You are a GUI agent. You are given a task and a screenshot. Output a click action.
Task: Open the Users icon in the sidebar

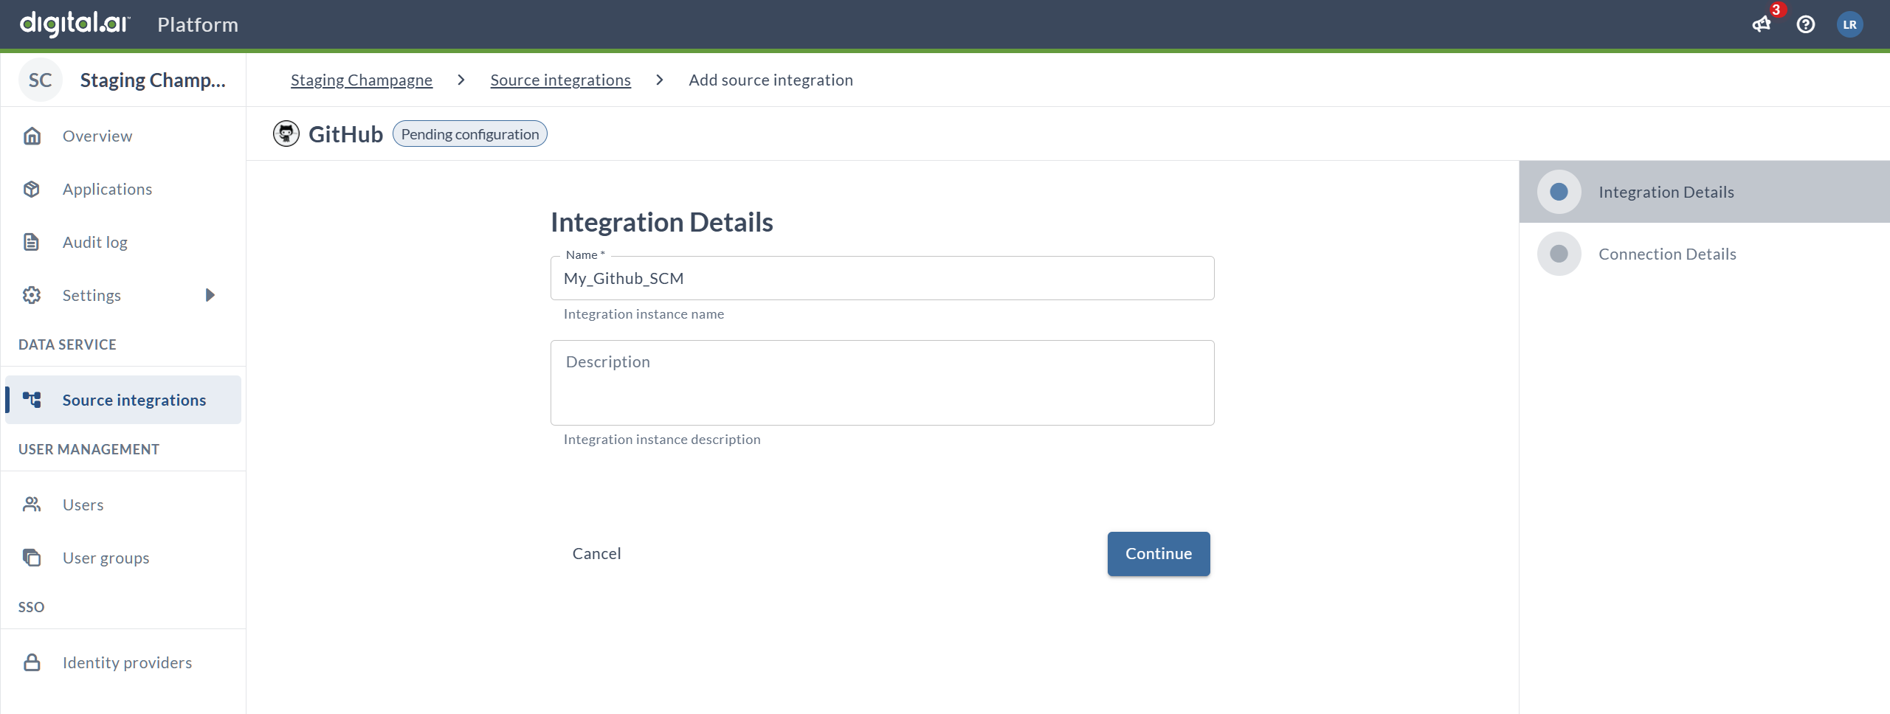(x=32, y=504)
